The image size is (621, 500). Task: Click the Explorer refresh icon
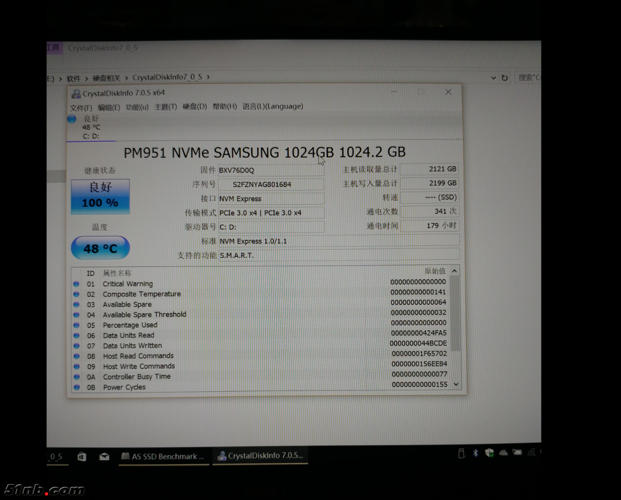click(505, 78)
